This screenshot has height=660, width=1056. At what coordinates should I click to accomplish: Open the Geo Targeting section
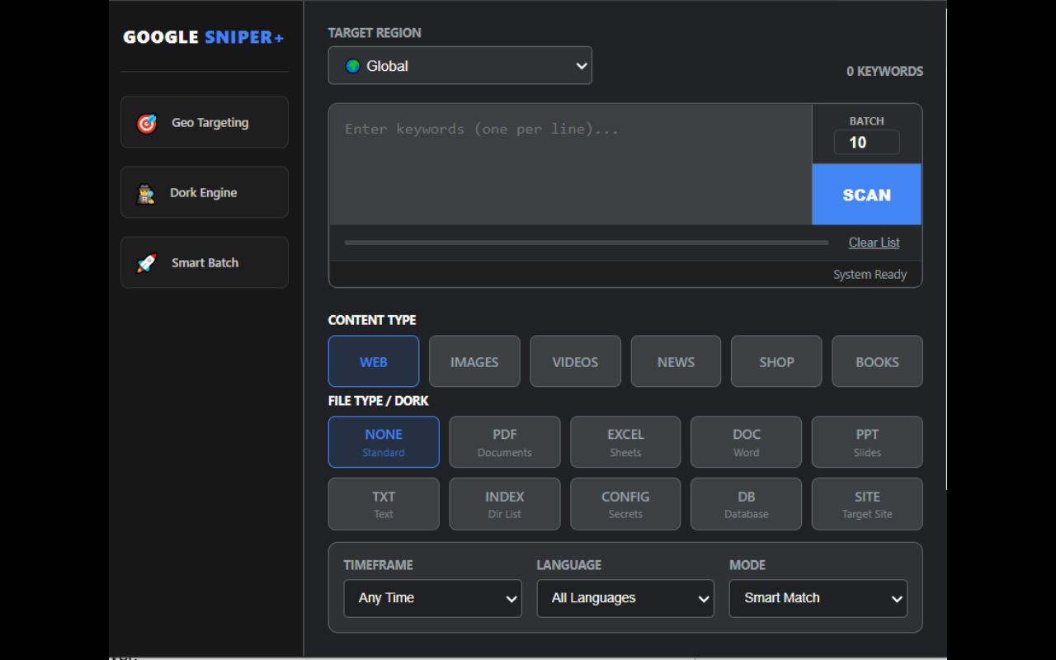point(205,122)
